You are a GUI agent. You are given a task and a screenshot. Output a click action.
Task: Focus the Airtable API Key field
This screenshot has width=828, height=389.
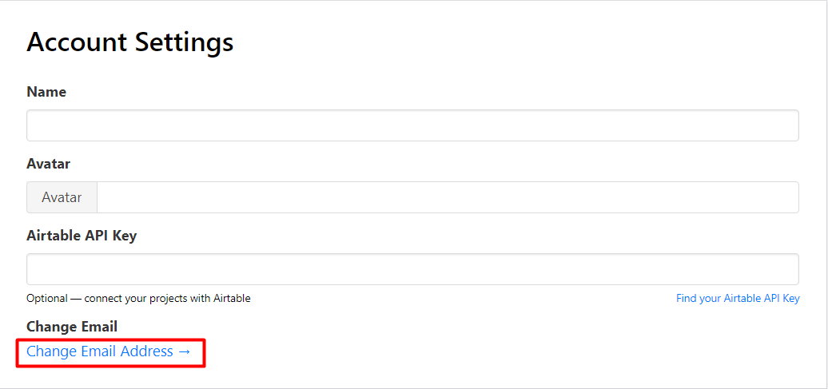(412, 269)
